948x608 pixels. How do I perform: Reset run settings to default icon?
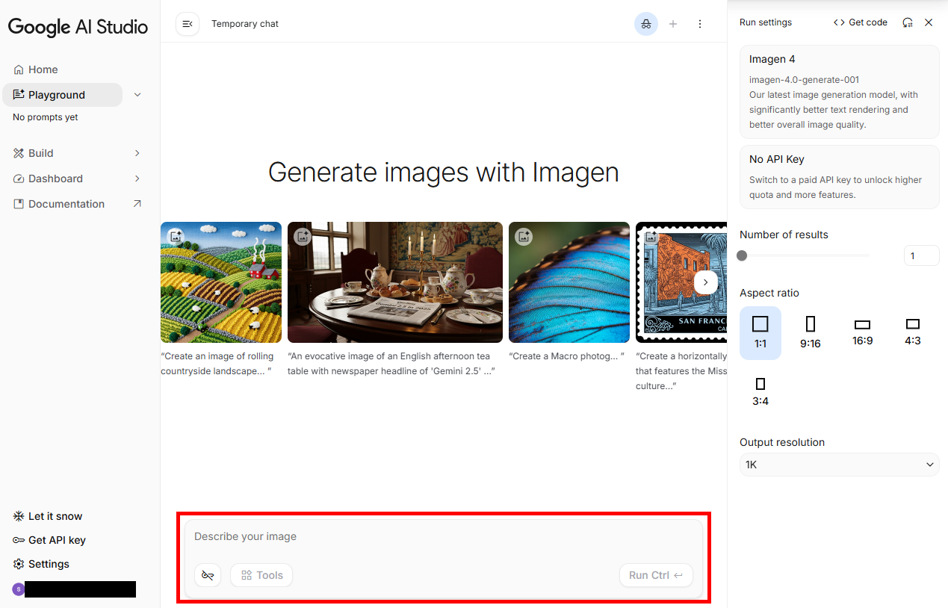[x=908, y=22]
